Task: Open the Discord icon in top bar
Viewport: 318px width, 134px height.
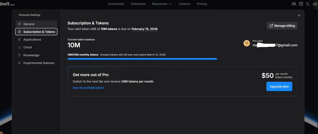Action: pos(294,4)
